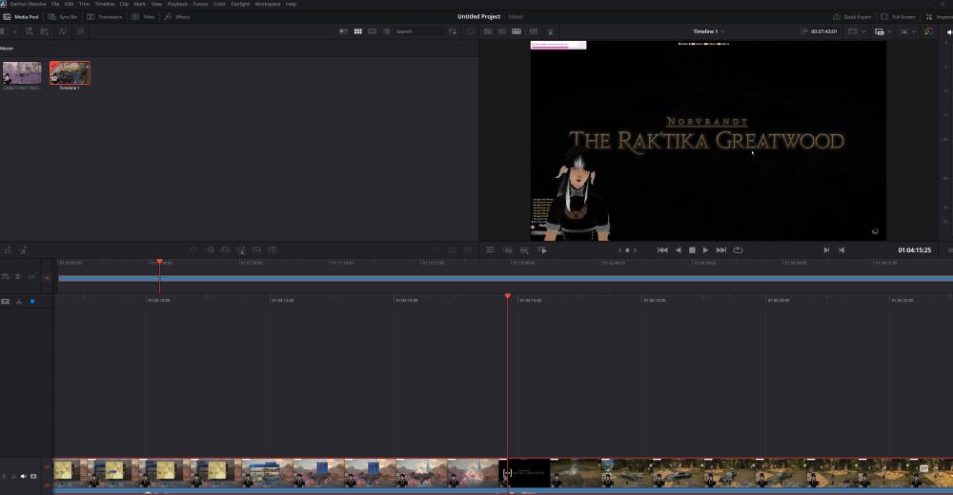The image size is (953, 495).
Task: Select the Timeline 1 thumbnail in media pool
Action: tap(70, 73)
